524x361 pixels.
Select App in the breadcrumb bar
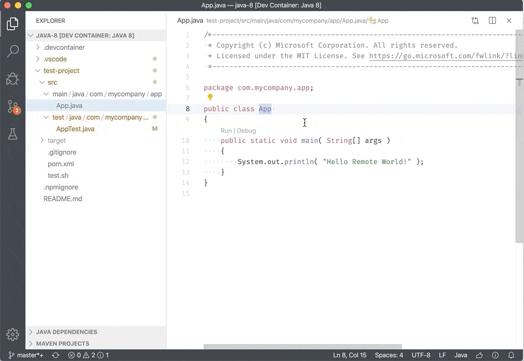[x=383, y=21]
